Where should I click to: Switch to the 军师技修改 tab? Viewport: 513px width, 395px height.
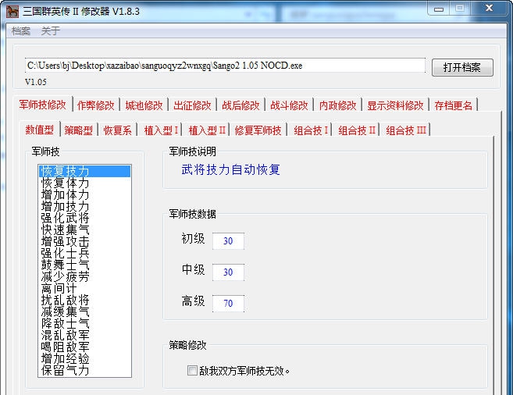click(42, 105)
